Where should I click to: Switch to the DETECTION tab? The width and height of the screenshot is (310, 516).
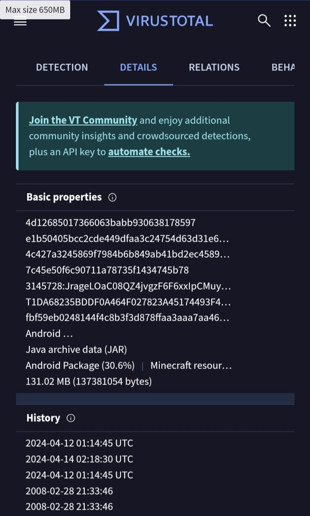click(x=62, y=67)
